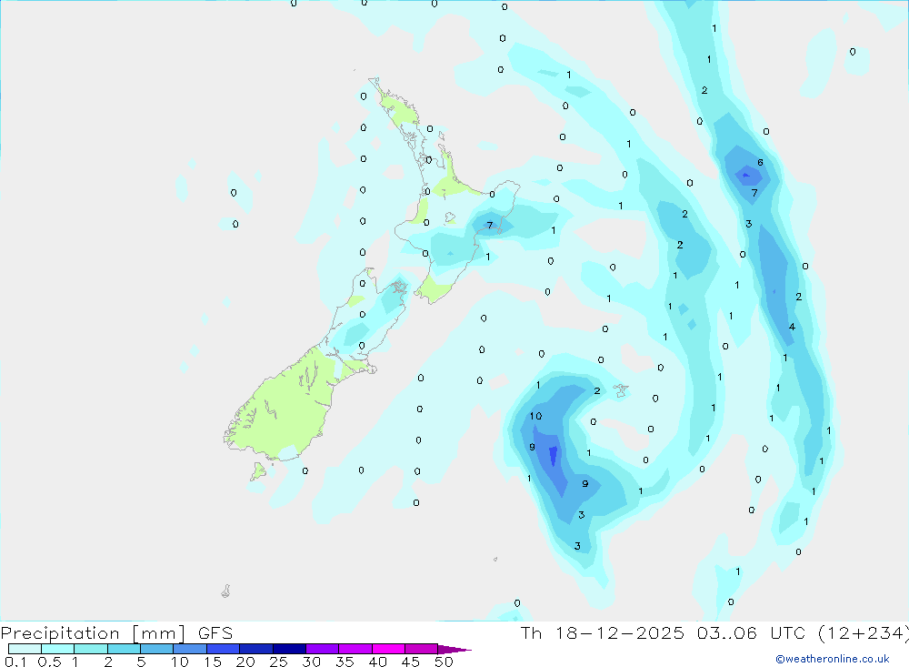Click the '03..06 UTC' time text
The height and width of the screenshot is (667, 909).
click(x=752, y=633)
